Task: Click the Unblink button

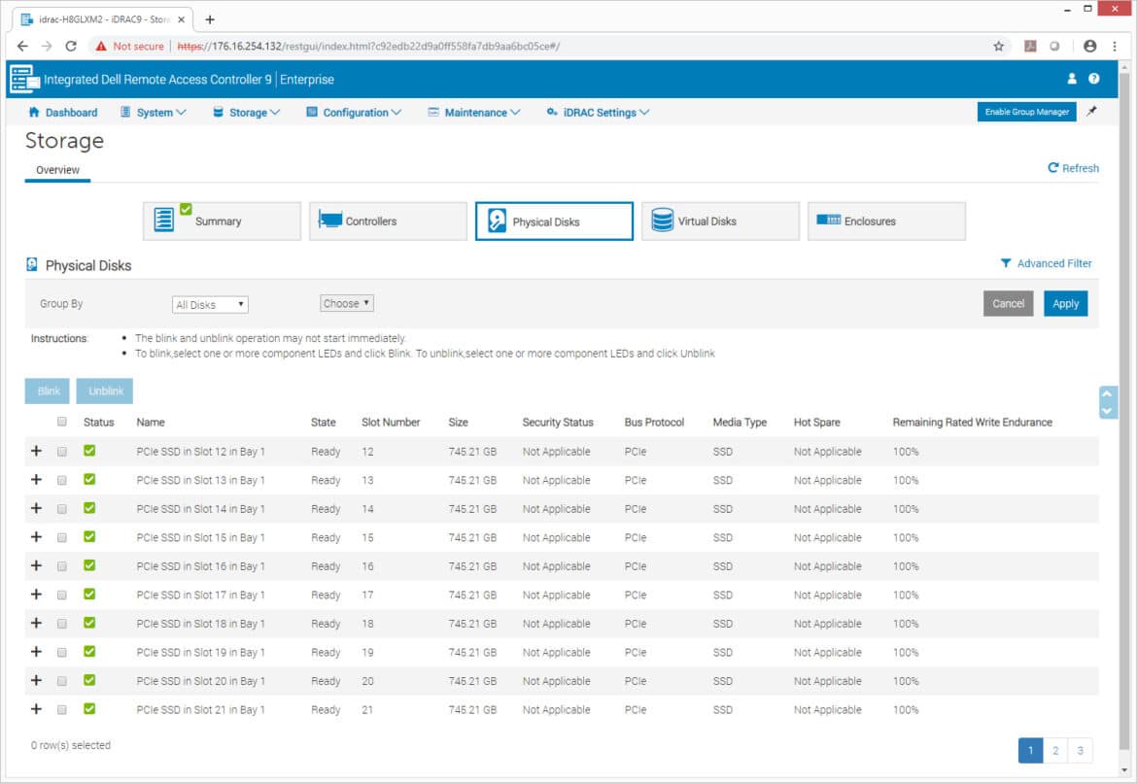Action: [105, 391]
